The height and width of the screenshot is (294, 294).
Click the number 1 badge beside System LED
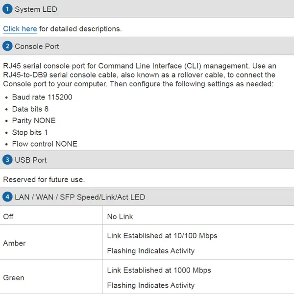7,9
